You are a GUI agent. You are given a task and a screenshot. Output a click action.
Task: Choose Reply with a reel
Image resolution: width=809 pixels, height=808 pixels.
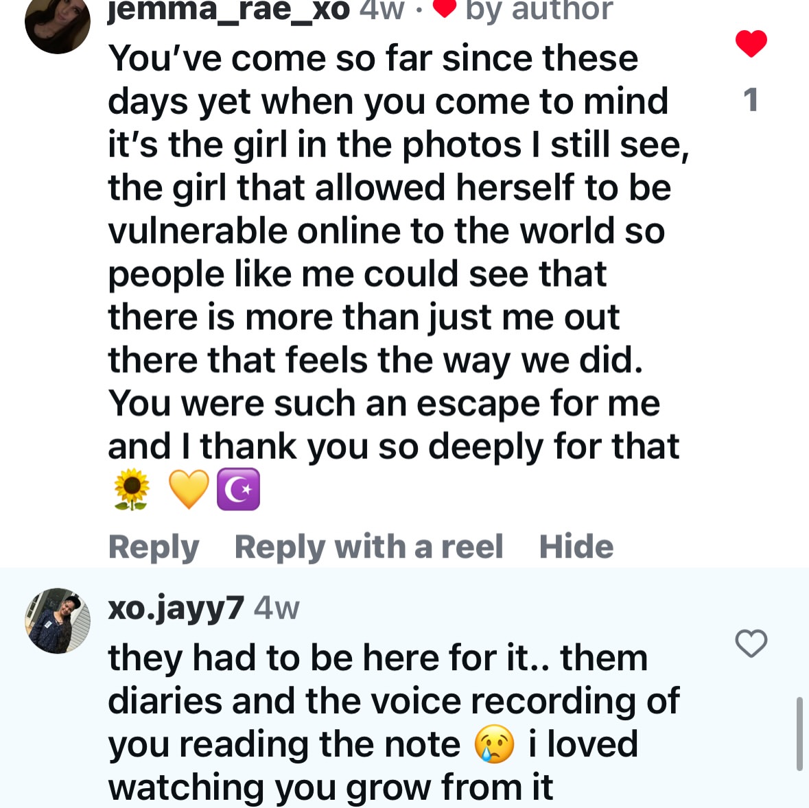368,547
